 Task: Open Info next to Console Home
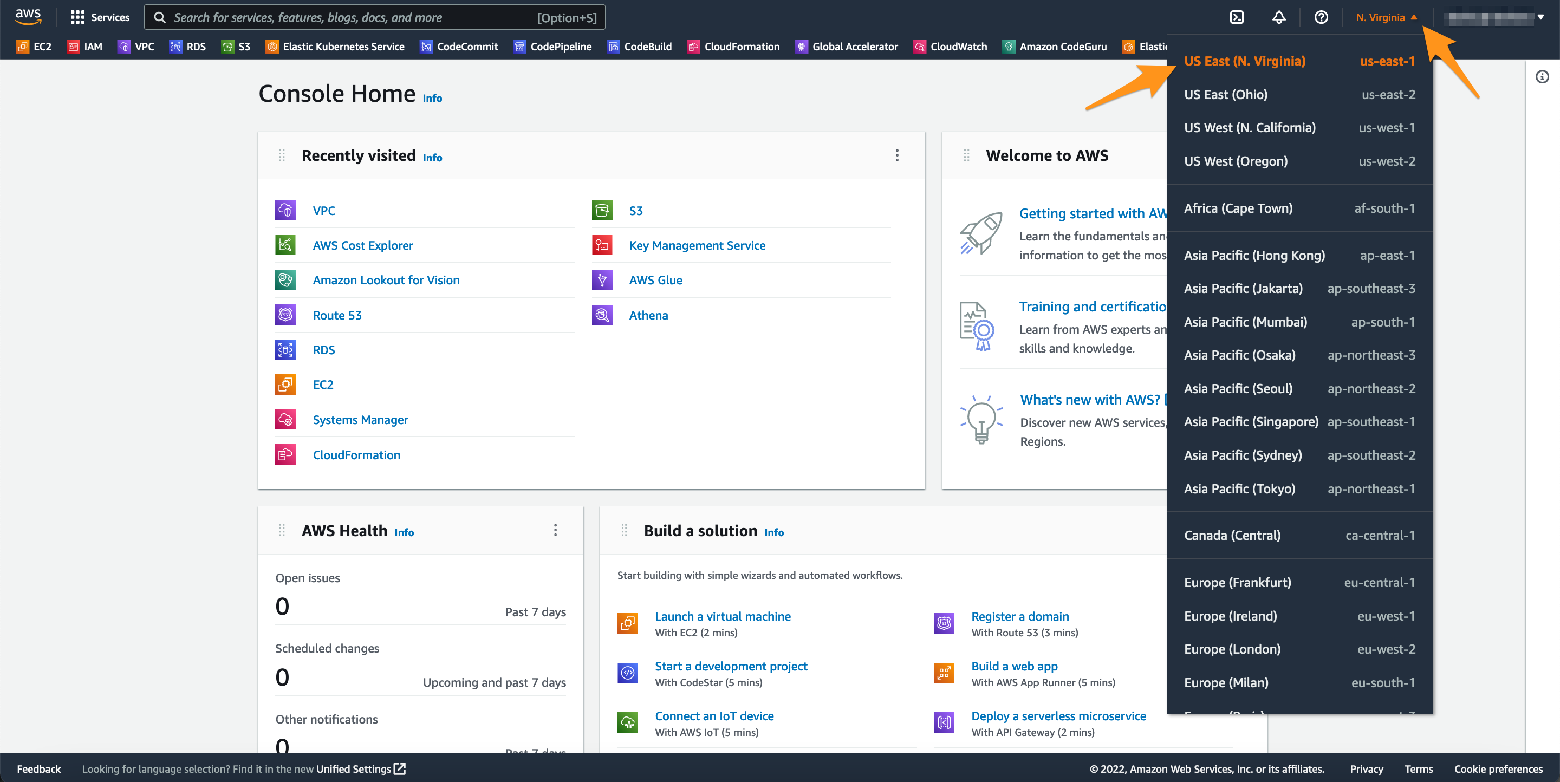432,98
